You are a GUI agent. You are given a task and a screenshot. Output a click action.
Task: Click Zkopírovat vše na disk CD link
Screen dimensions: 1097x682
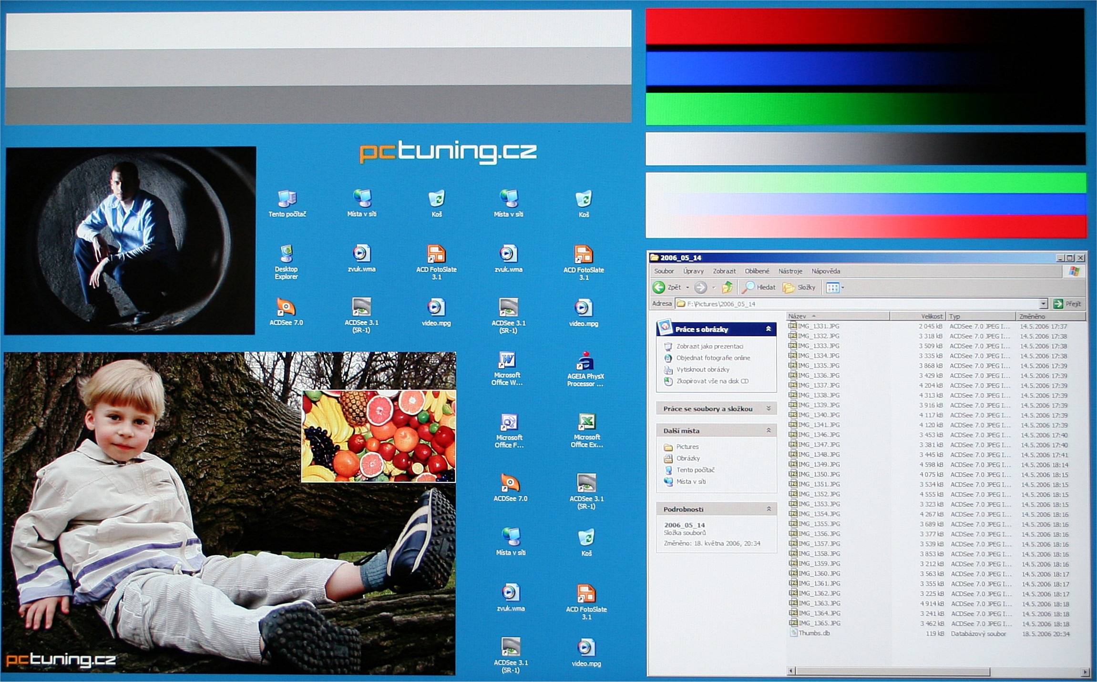pyautogui.click(x=712, y=381)
